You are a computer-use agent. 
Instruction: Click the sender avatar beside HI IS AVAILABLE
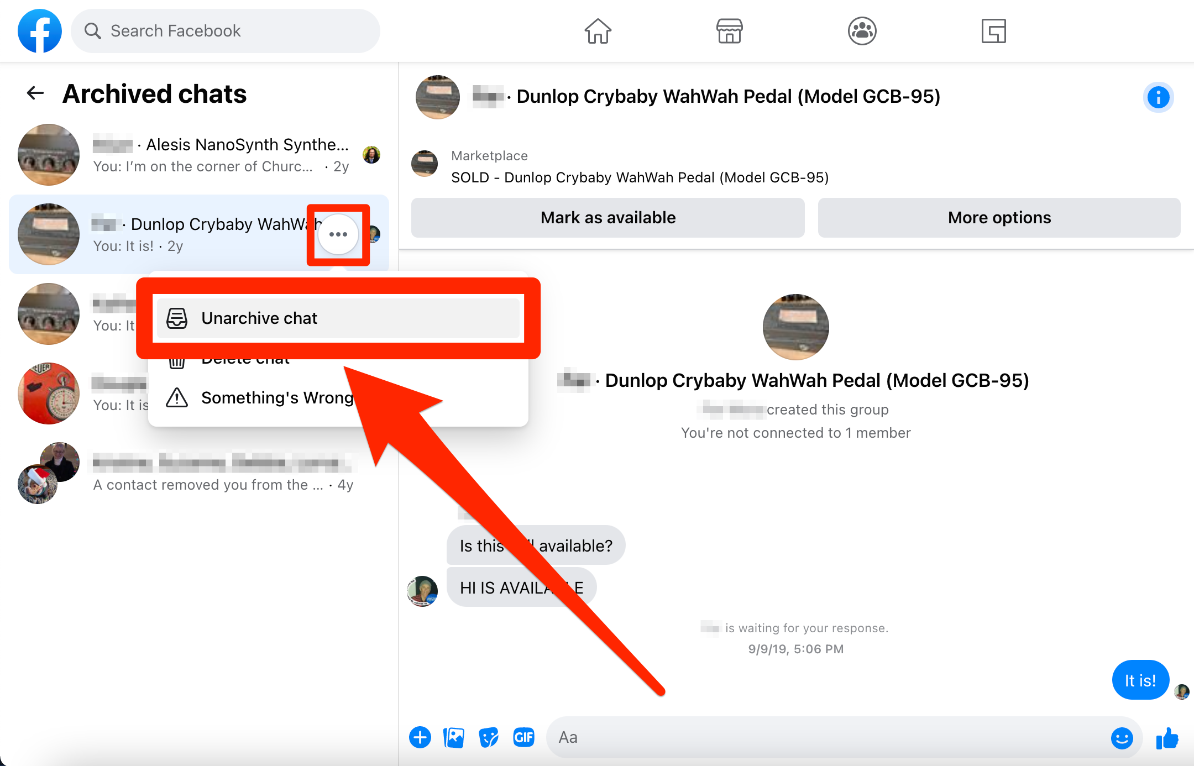click(x=422, y=591)
